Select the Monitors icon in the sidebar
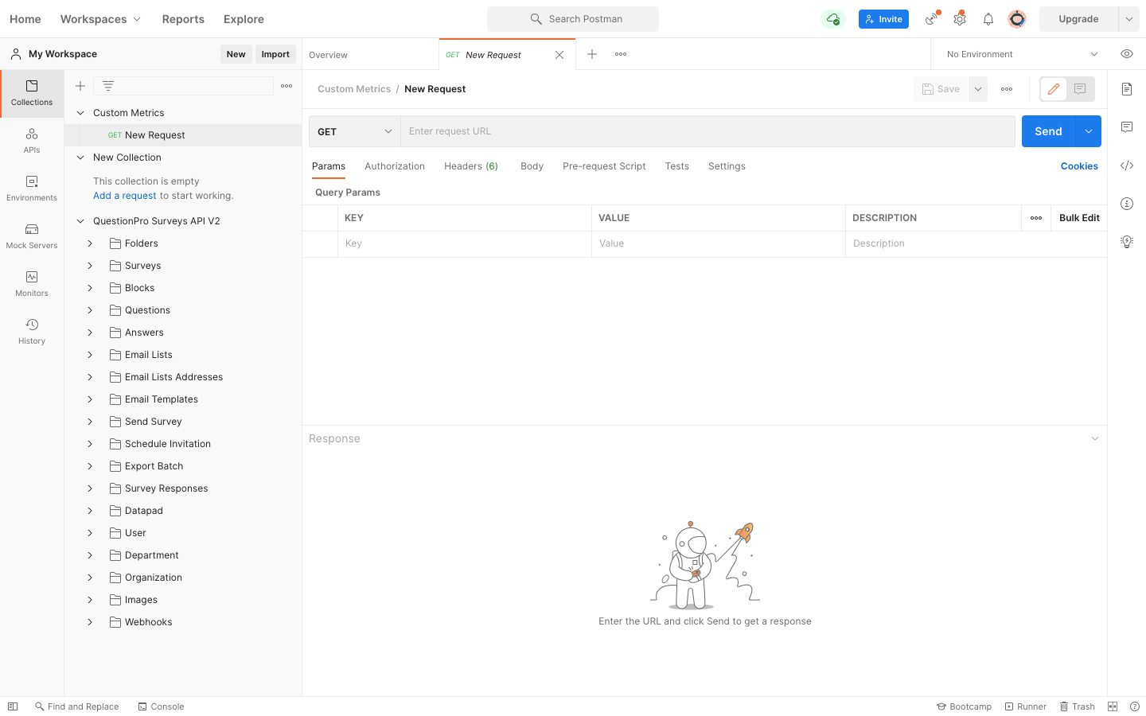This screenshot has height=716, width=1146. click(31, 284)
